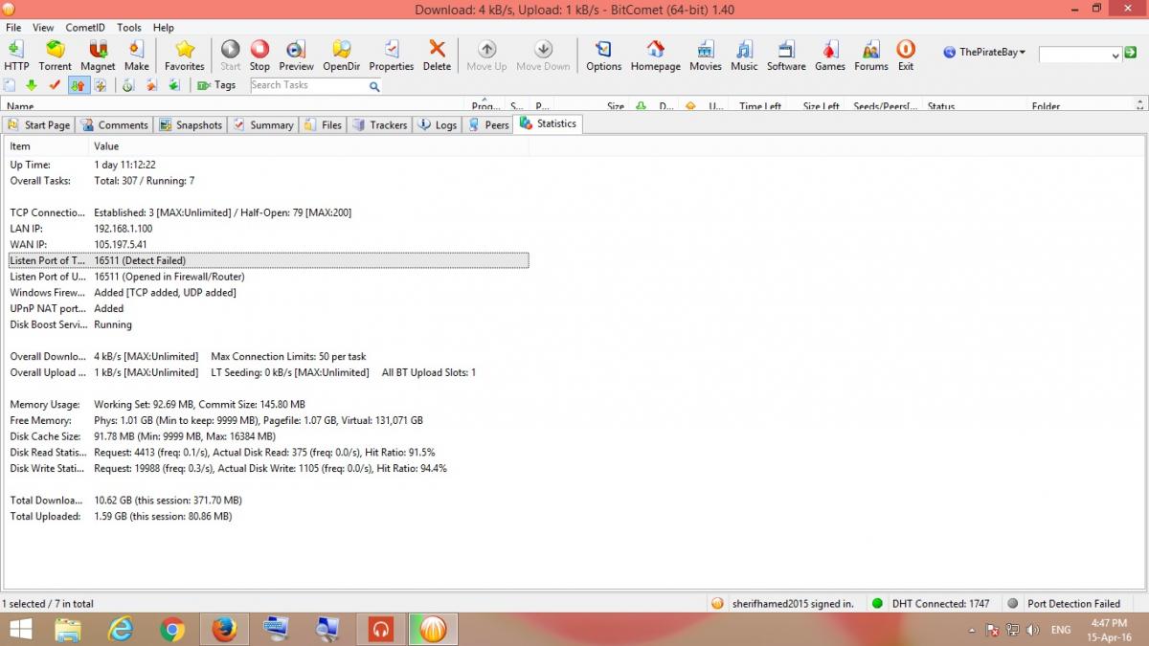Browse the Music section
Image resolution: width=1149 pixels, height=646 pixels.
point(744,56)
